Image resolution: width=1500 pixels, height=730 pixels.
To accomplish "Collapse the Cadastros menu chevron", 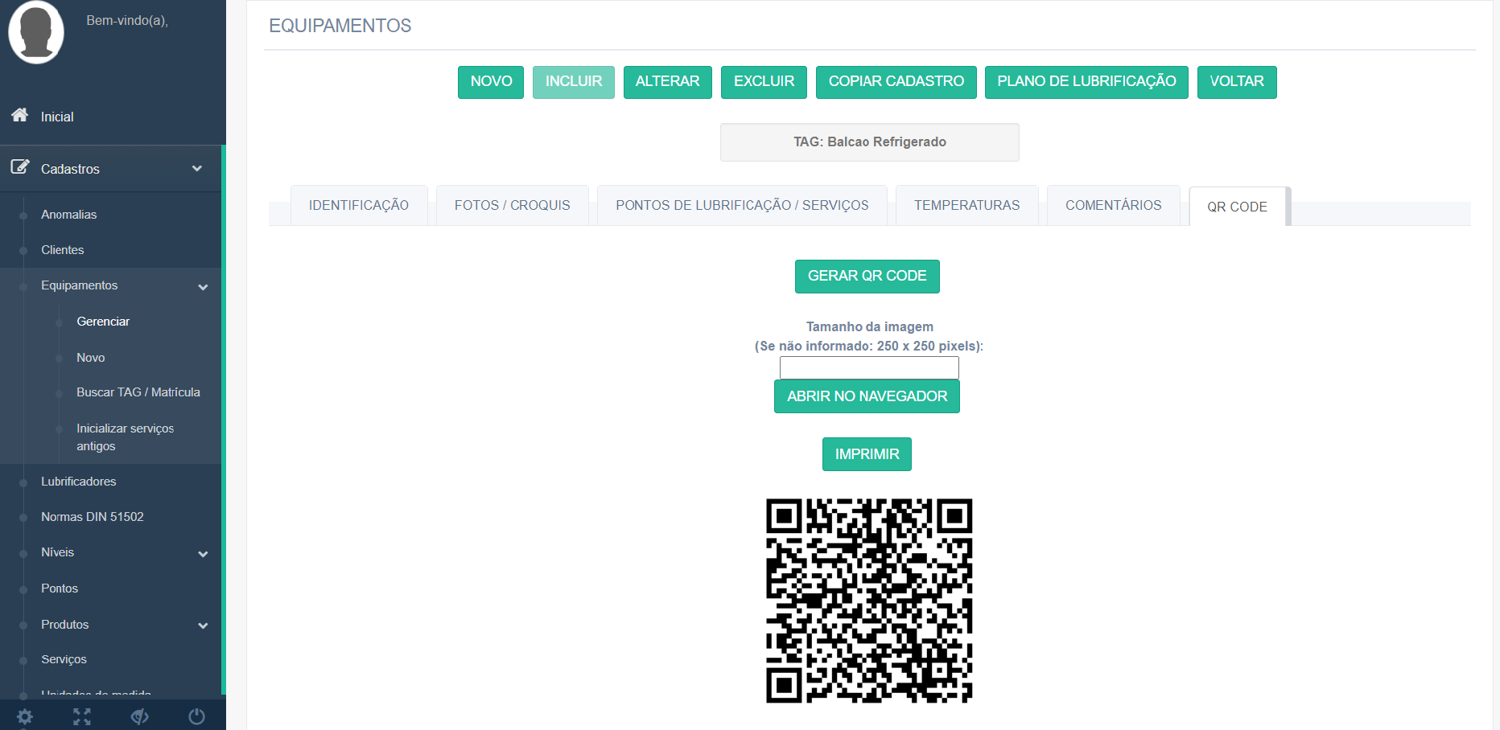I will 197,168.
